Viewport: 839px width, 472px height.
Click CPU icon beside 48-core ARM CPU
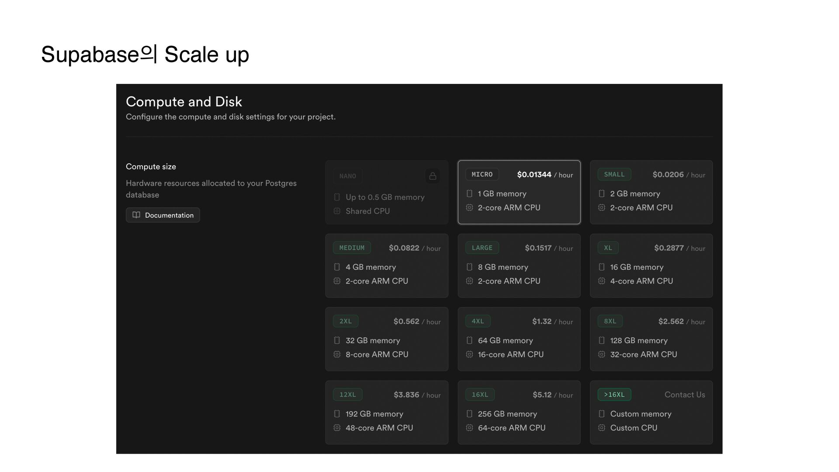pos(337,428)
